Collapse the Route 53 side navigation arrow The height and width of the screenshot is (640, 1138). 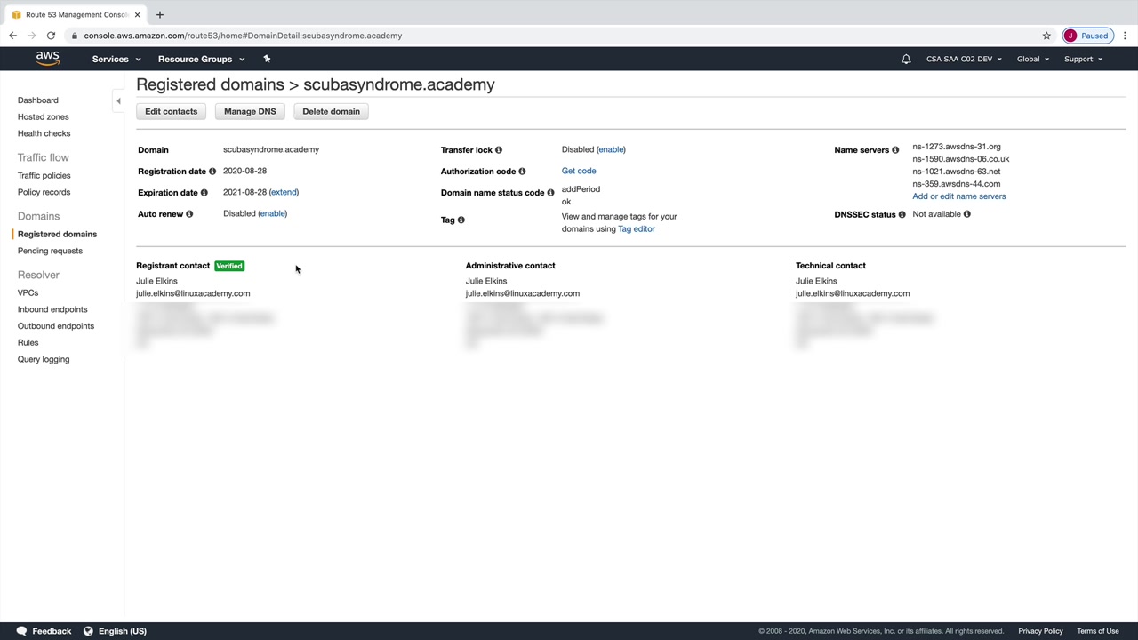pyautogui.click(x=118, y=101)
